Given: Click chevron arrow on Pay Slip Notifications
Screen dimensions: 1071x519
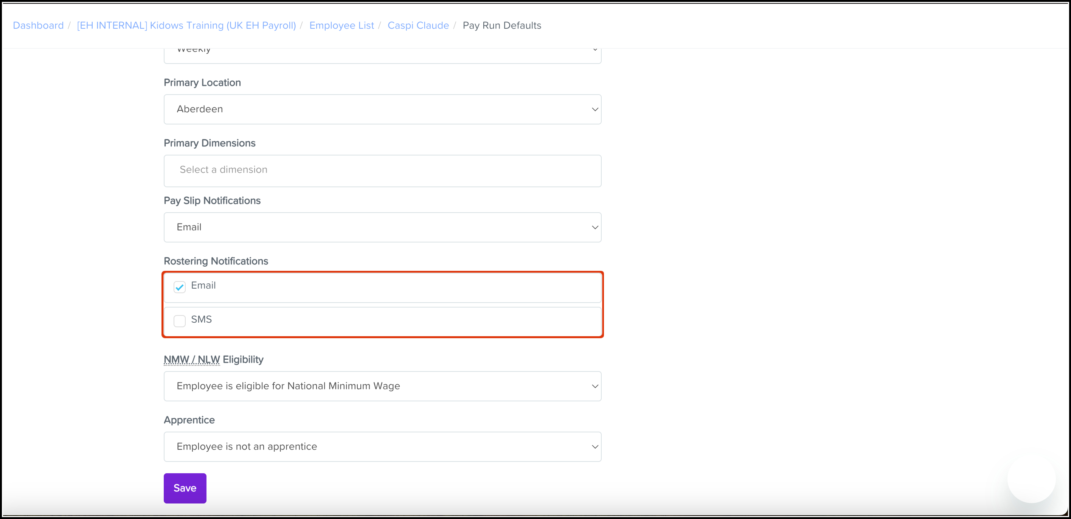Looking at the screenshot, I should pos(594,227).
